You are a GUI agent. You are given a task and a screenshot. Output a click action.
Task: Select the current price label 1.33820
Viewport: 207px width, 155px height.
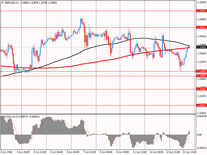coord(202,47)
